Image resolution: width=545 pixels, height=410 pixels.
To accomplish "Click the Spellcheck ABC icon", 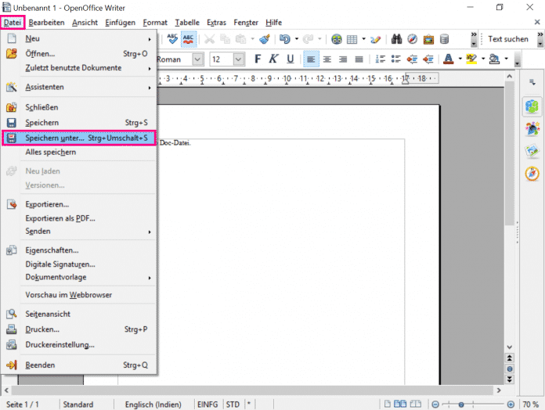I will 170,38.
